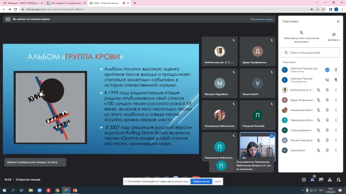The image size is (346, 194).
Task: Mute all participants' microphones
Action: coord(301,37)
